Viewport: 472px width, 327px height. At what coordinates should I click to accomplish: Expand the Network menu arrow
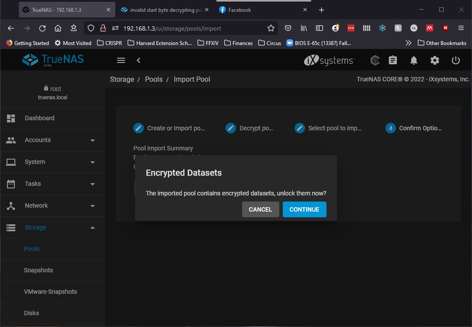coord(93,206)
